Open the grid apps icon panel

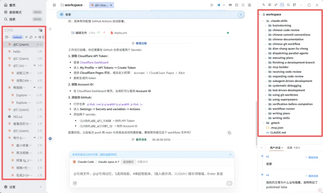tap(270, 5)
